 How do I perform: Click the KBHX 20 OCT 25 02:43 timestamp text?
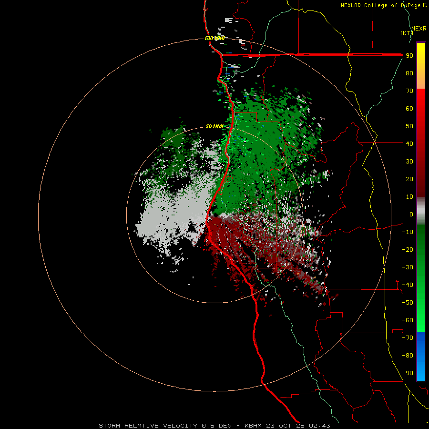click(x=287, y=426)
